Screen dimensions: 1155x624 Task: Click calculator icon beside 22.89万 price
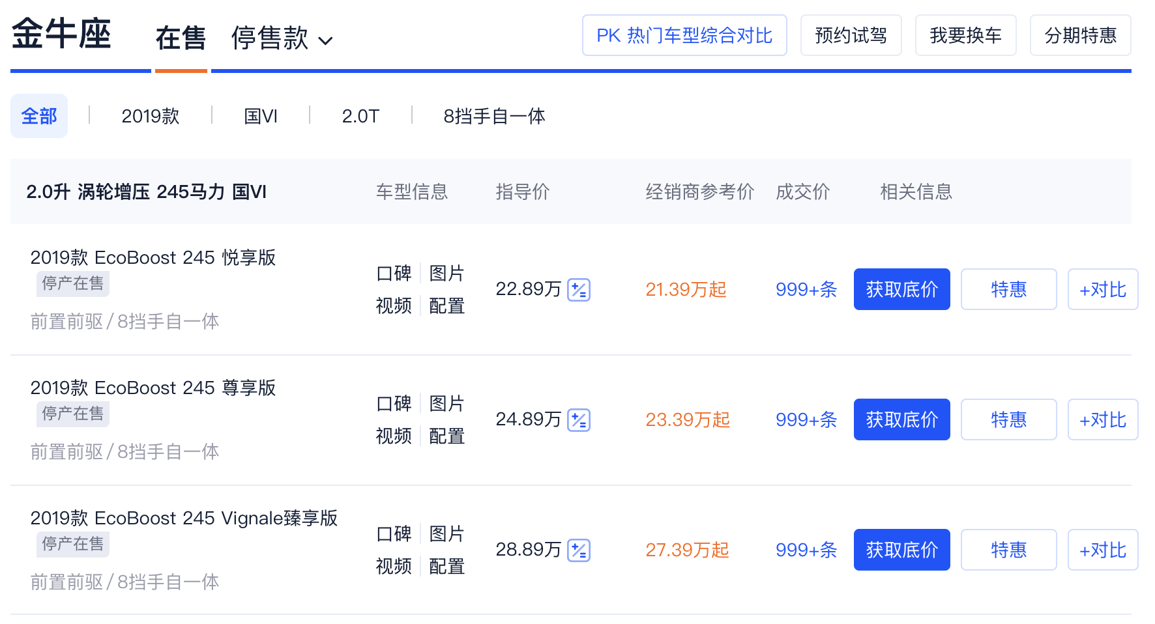click(x=578, y=290)
